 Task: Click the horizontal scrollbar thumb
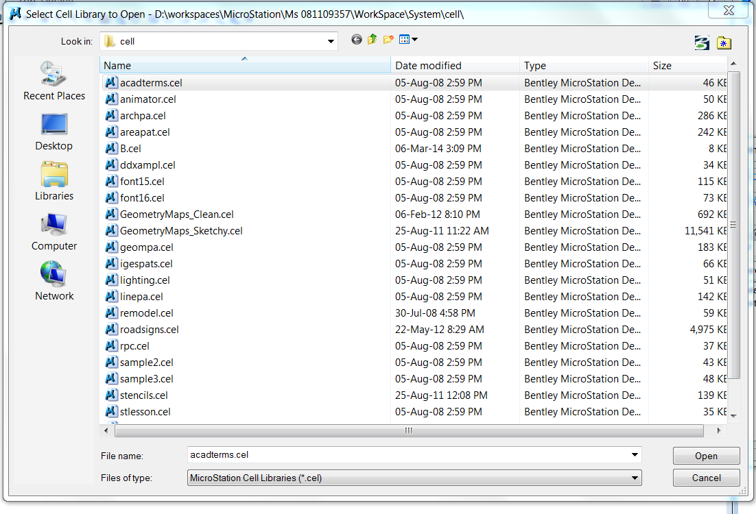409,430
